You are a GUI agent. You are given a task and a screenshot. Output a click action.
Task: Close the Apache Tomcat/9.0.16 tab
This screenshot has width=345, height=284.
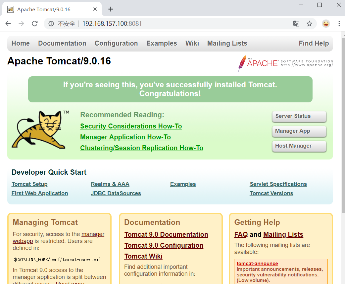(x=95, y=9)
